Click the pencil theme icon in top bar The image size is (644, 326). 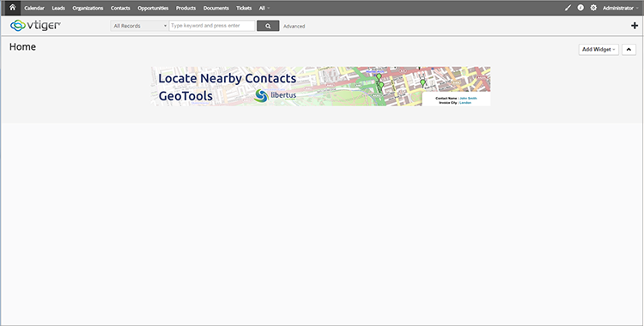click(568, 8)
